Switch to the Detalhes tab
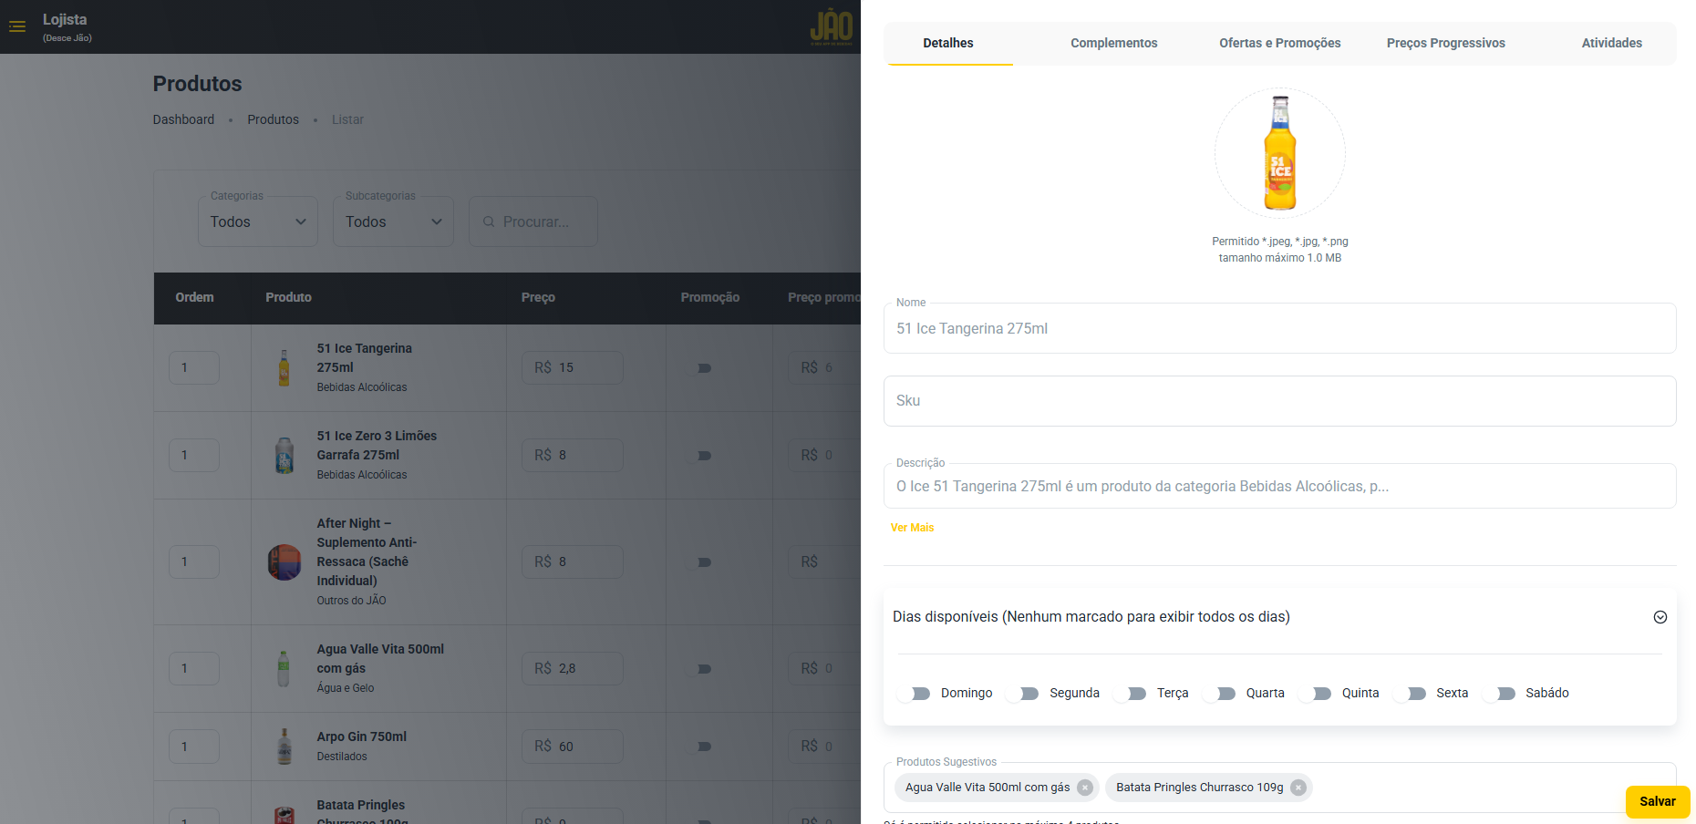Viewport: 1696px width, 824px height. click(x=948, y=43)
